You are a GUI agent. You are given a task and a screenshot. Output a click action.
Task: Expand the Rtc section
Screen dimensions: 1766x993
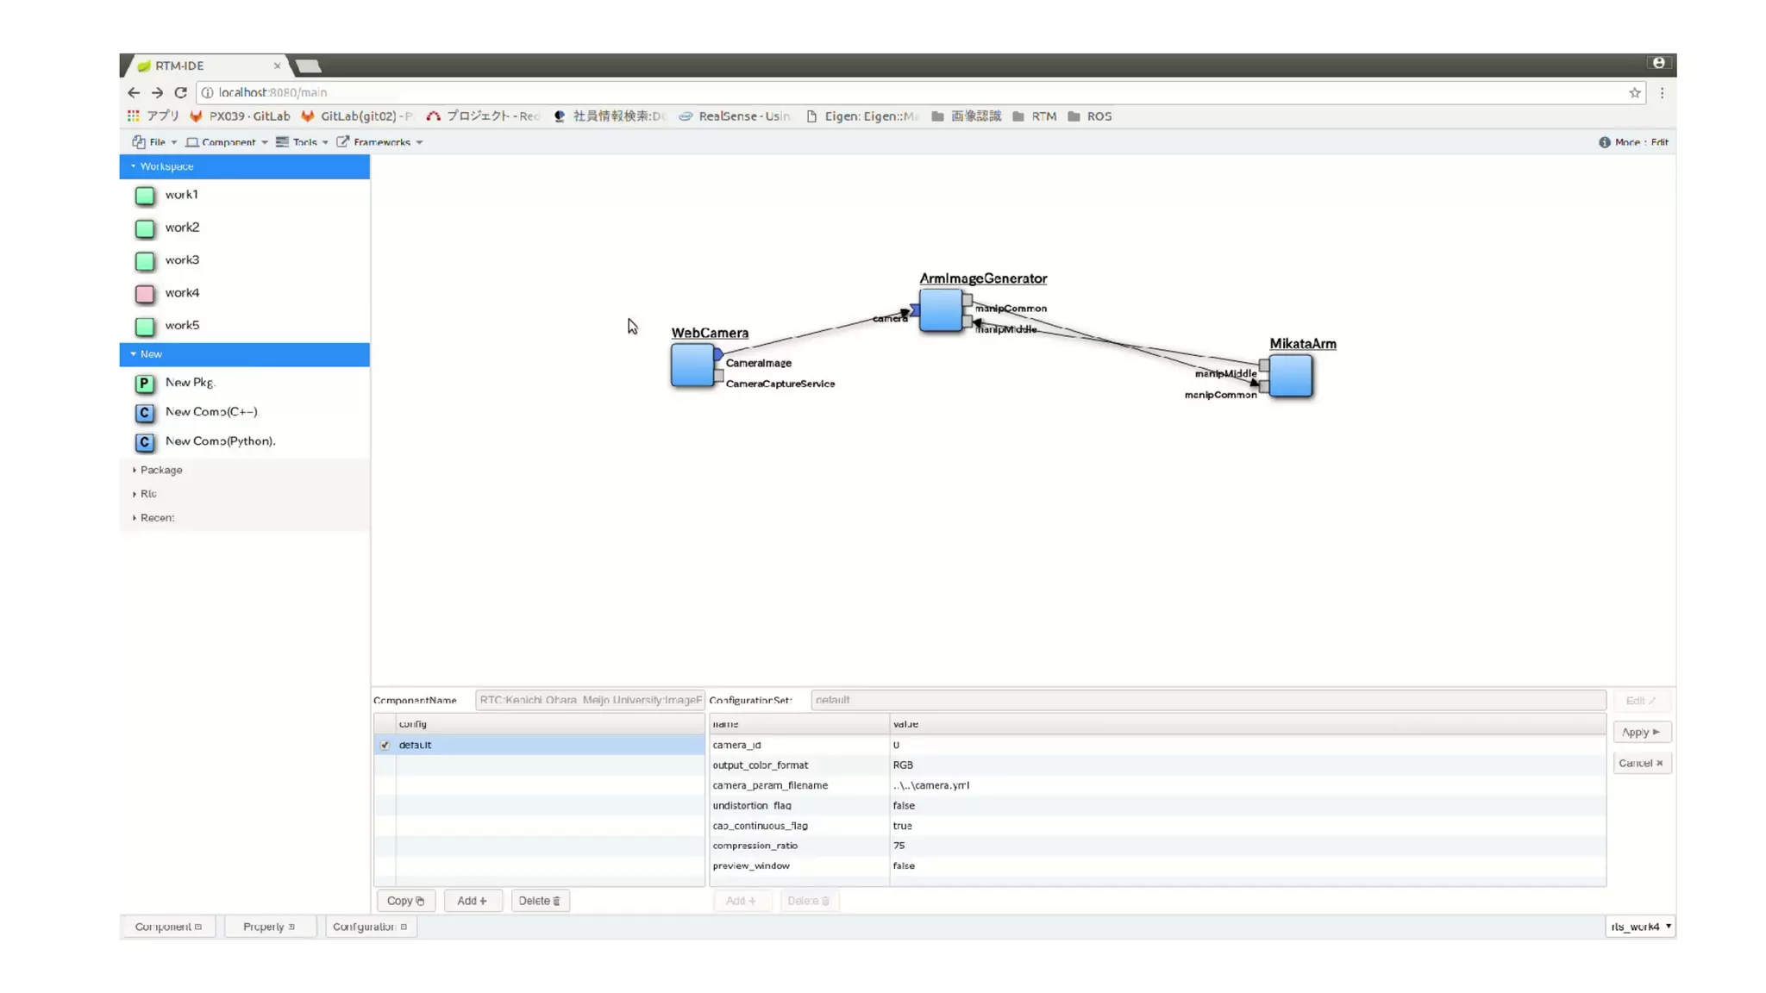tap(147, 494)
